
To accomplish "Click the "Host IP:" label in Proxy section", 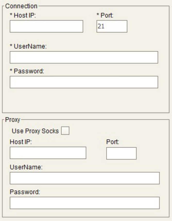I will (20, 142).
